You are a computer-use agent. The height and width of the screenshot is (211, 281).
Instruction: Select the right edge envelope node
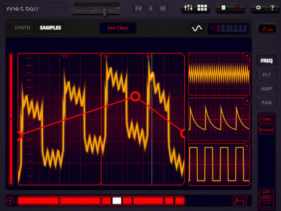click(x=183, y=134)
